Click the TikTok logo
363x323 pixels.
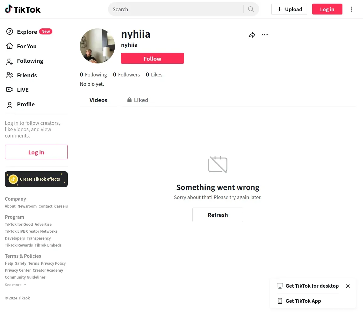[23, 9]
